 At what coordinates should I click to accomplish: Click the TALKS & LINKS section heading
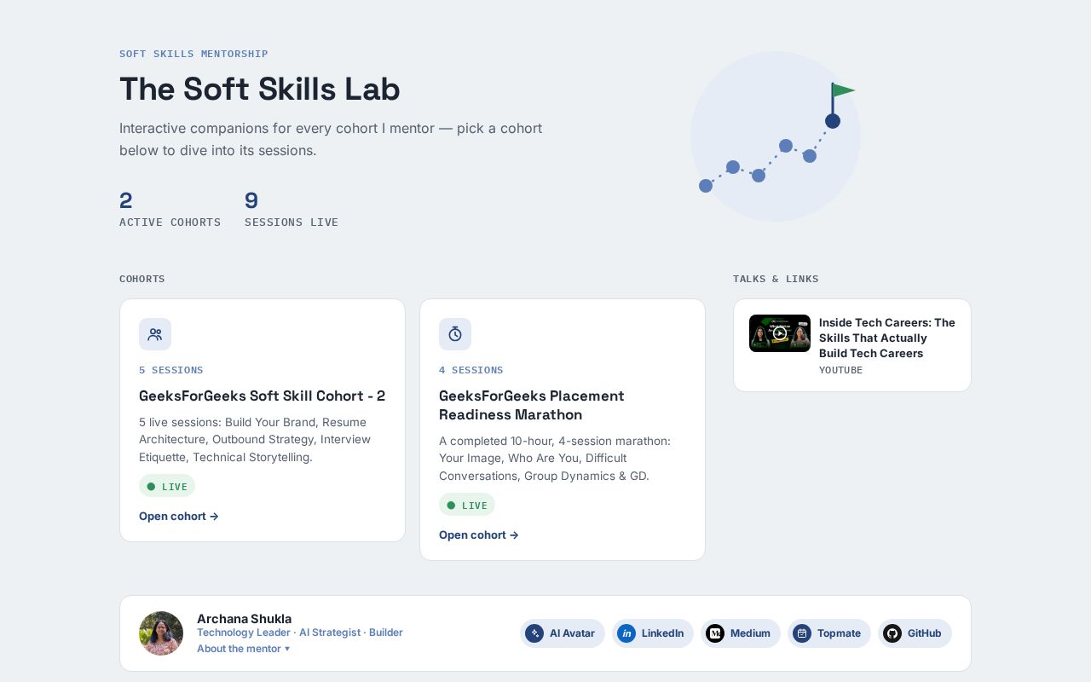point(776,279)
